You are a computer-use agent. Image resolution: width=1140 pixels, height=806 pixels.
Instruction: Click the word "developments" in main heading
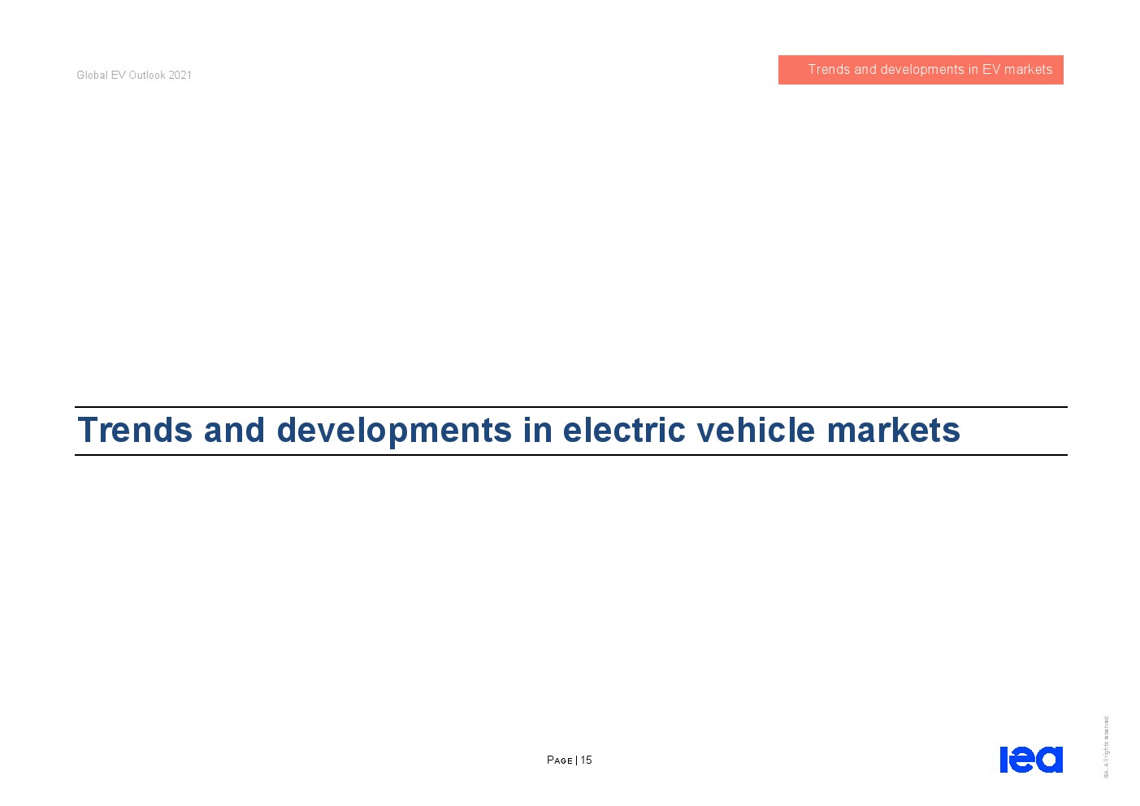tap(394, 431)
